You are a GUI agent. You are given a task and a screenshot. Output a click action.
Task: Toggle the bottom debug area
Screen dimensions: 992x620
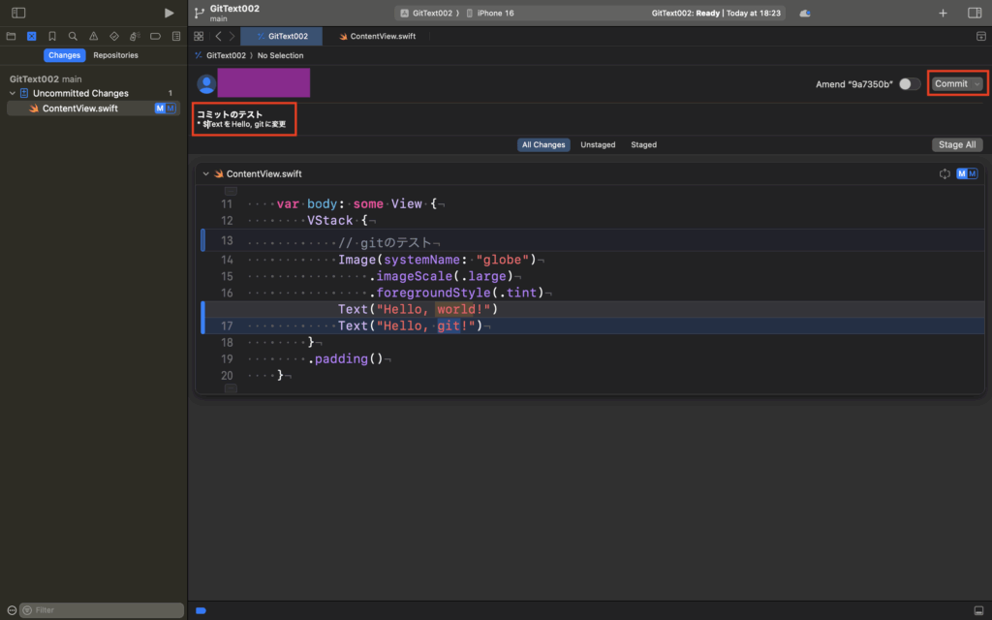(x=978, y=610)
